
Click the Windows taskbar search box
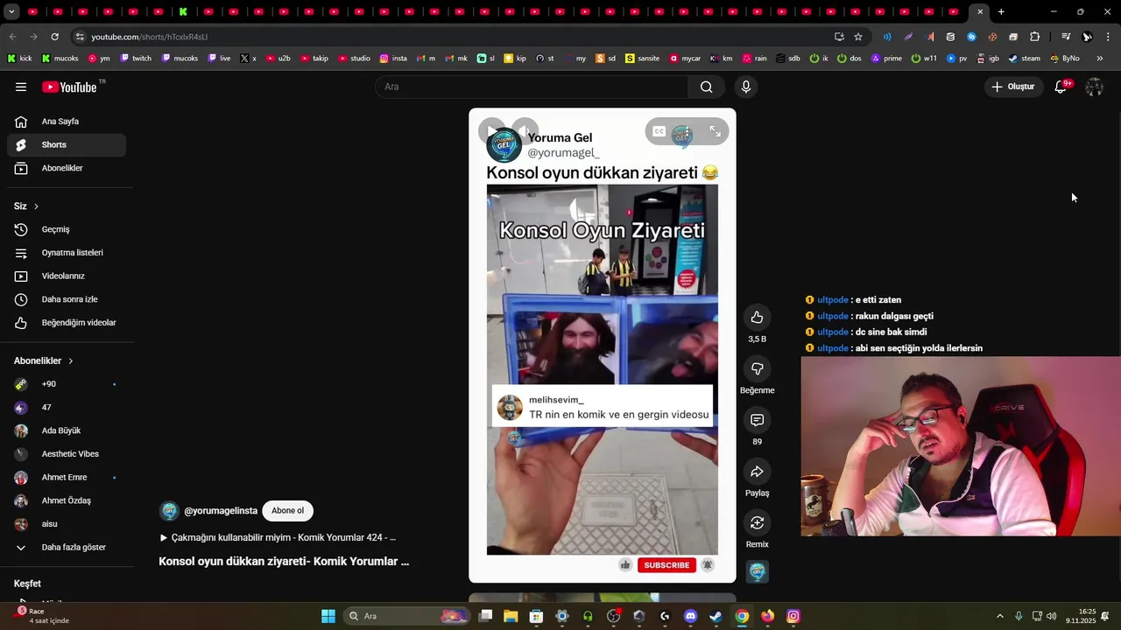[x=407, y=616]
